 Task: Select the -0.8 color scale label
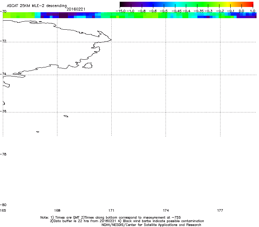tap(141, 11)
